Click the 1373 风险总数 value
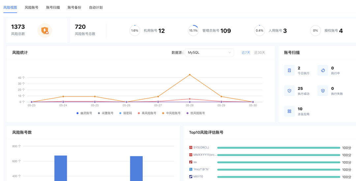This screenshot has height=181, width=356. click(18, 27)
